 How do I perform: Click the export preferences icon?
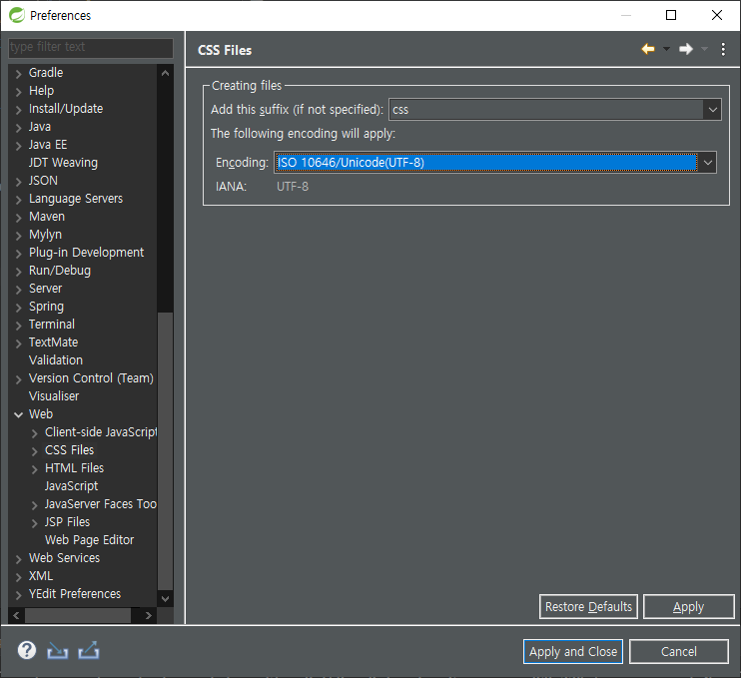click(x=89, y=651)
